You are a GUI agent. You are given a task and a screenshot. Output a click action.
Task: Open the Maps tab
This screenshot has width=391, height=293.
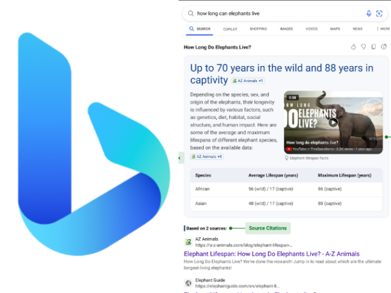[x=335, y=29]
